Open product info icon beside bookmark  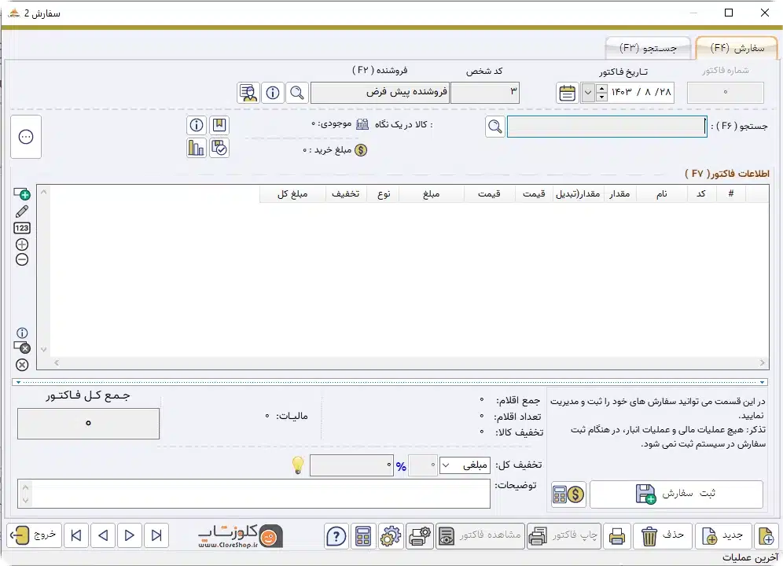197,125
